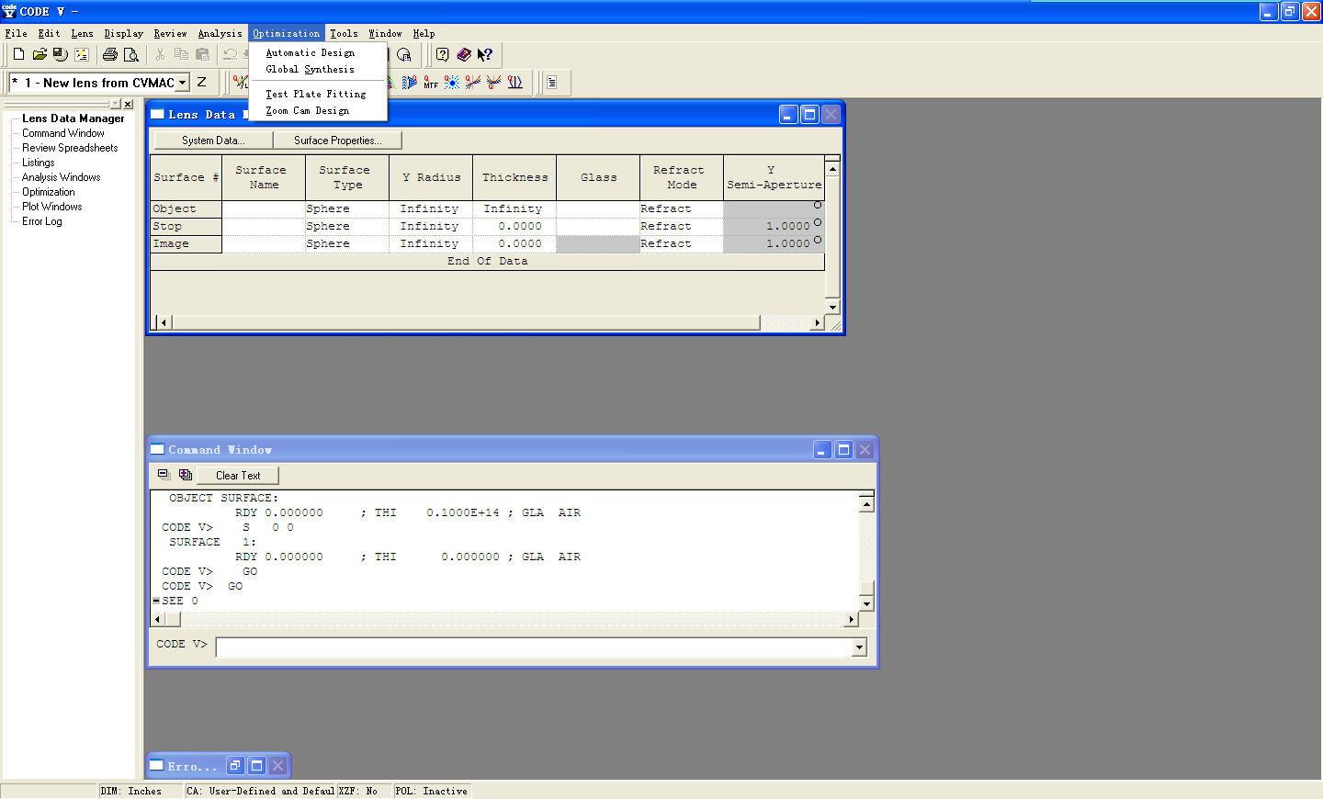Open the Display menu
Viewport: 1323px width, 799px height.
point(123,34)
